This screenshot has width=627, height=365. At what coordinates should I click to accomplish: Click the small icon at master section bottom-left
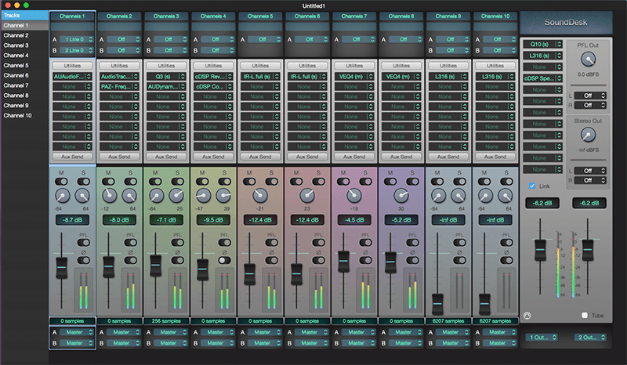tap(527, 316)
